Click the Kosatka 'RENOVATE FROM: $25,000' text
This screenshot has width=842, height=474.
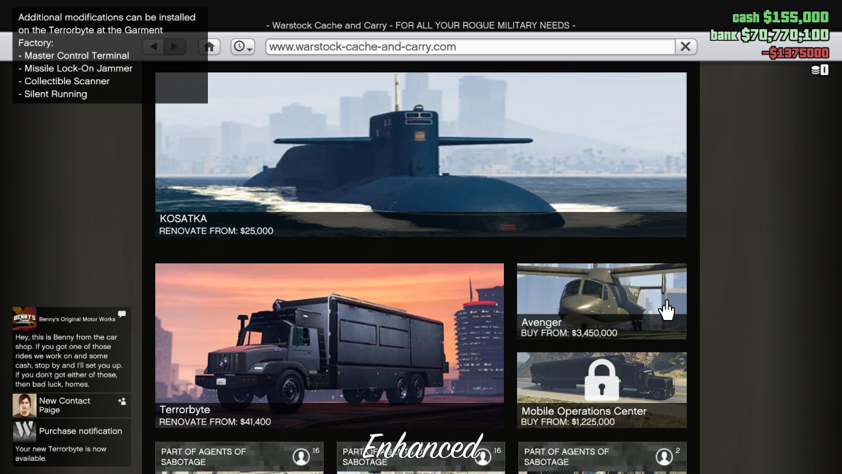click(x=216, y=231)
